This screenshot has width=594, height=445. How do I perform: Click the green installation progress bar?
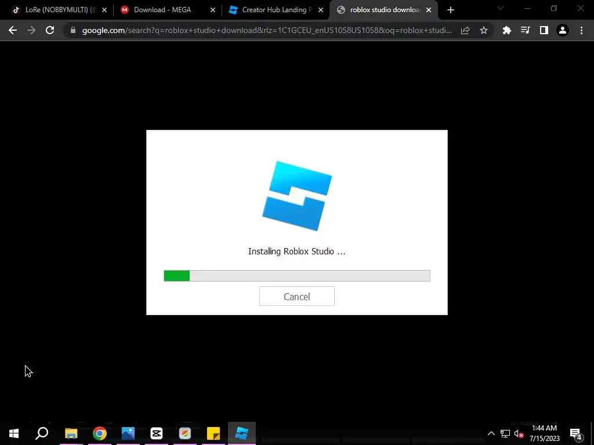296,276
